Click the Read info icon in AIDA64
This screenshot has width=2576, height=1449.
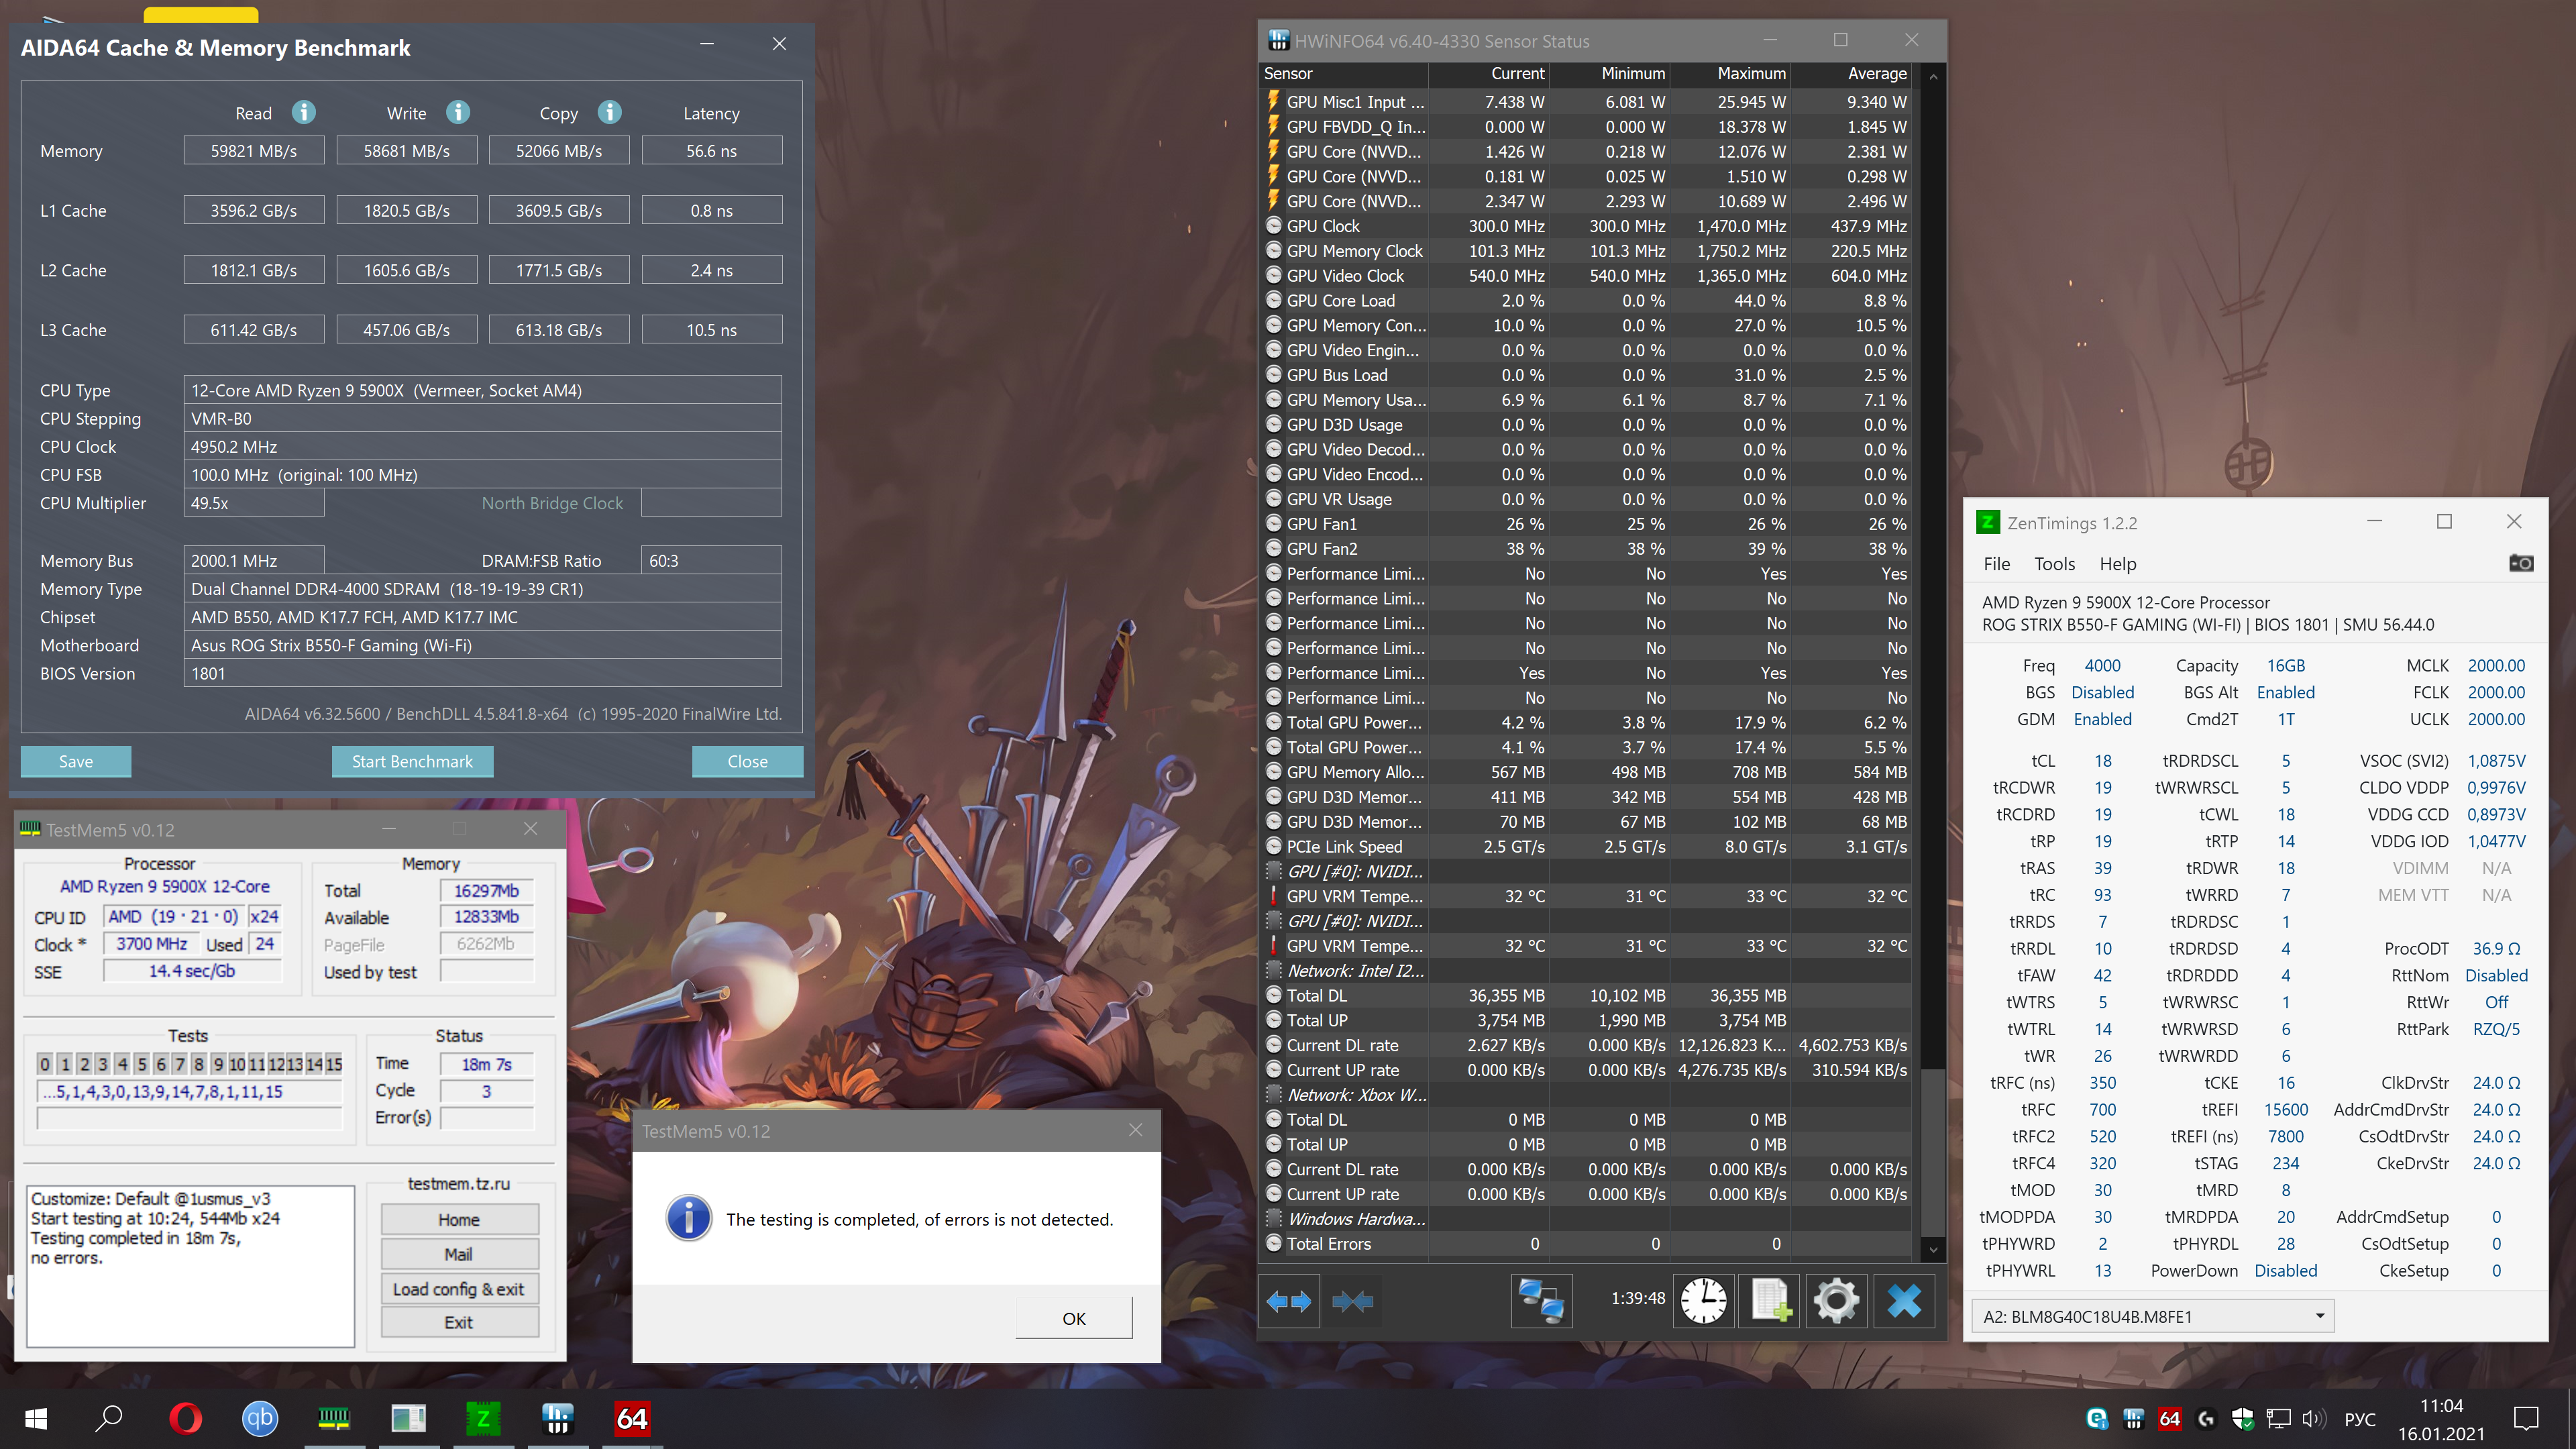304,112
